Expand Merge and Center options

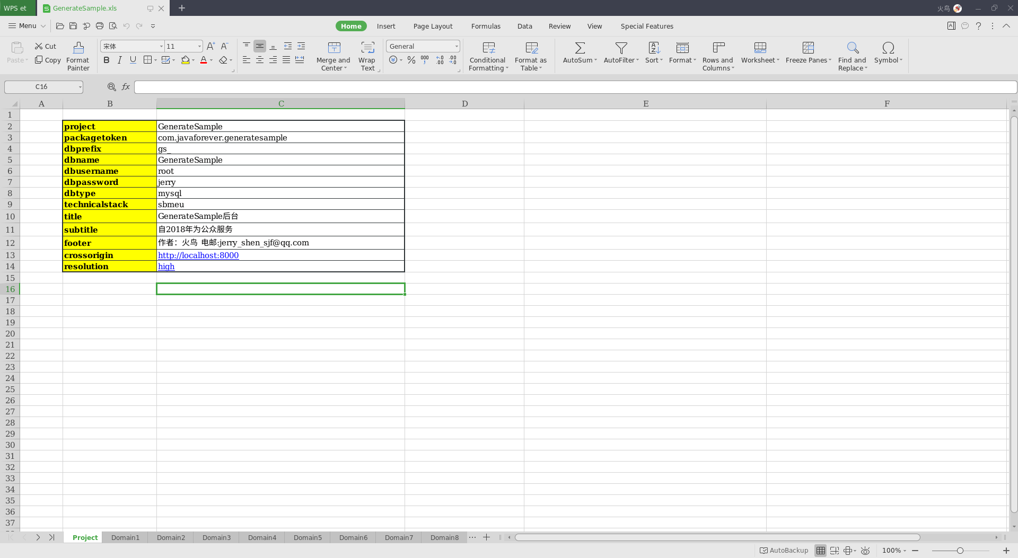(345, 68)
